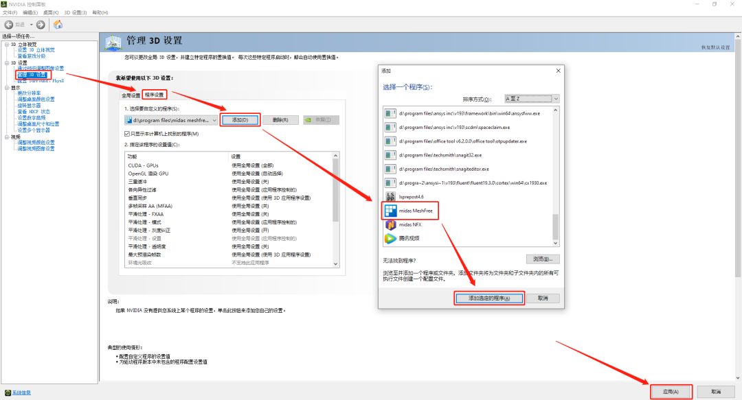Image resolution: width=742 pixels, height=400 pixels.
Task: Click the midas NFX icon
Action: click(x=390, y=224)
